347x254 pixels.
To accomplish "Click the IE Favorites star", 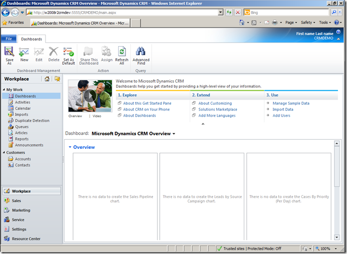I will tap(5, 23).
